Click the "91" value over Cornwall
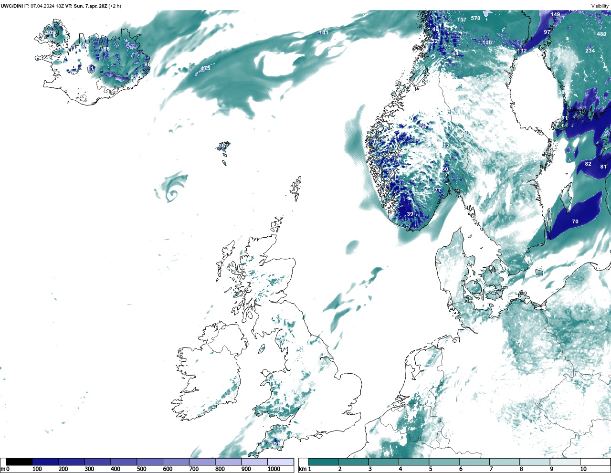The width and height of the screenshot is (611, 473). coord(276,444)
